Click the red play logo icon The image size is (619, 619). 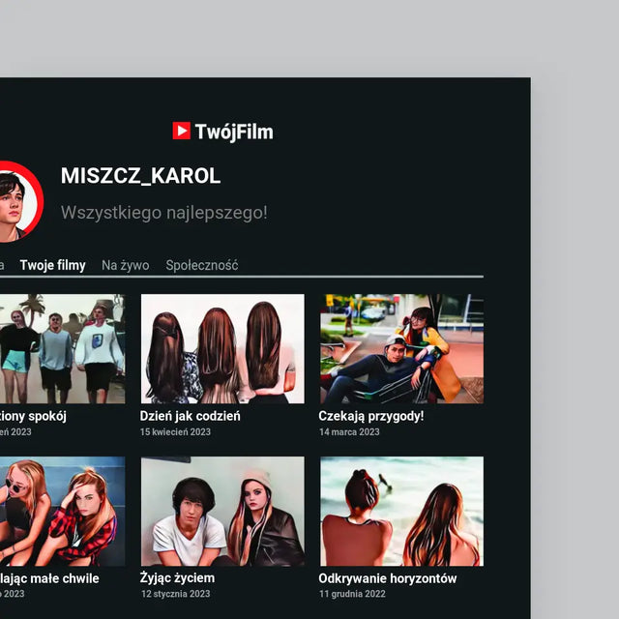[181, 131]
